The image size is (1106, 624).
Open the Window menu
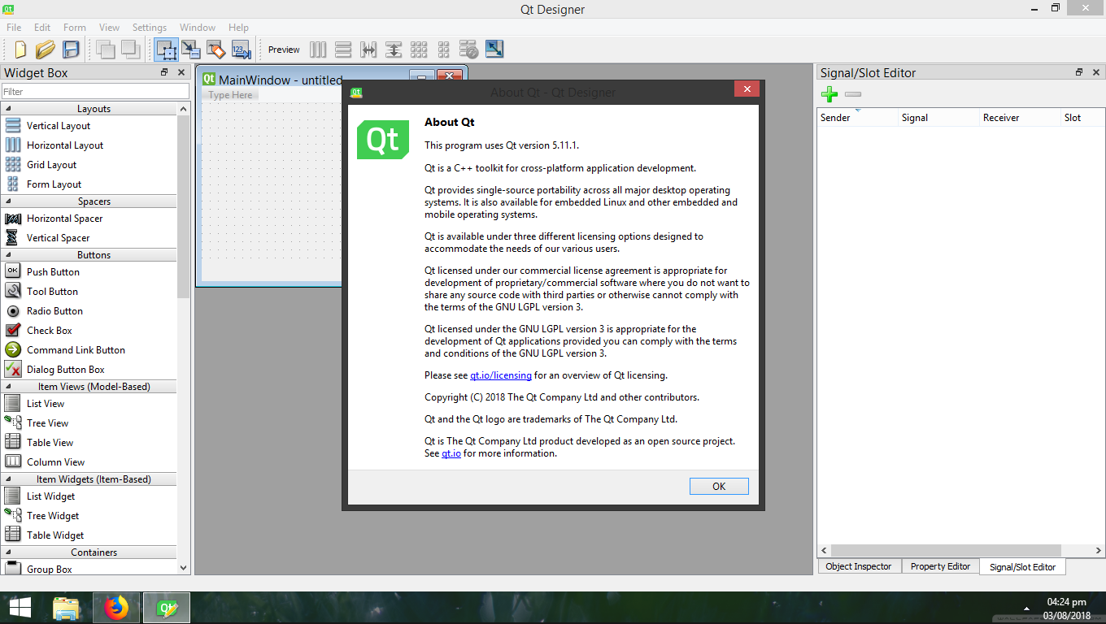pos(198,27)
